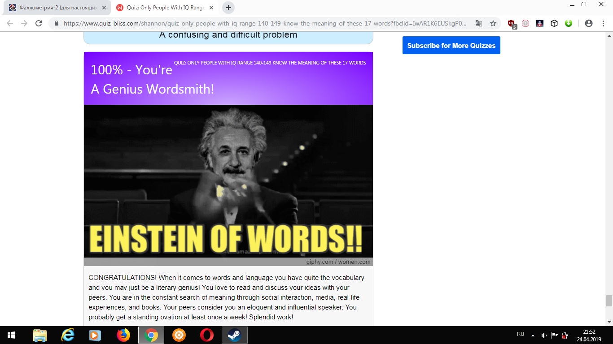Open the cube outline extension

coord(554,23)
